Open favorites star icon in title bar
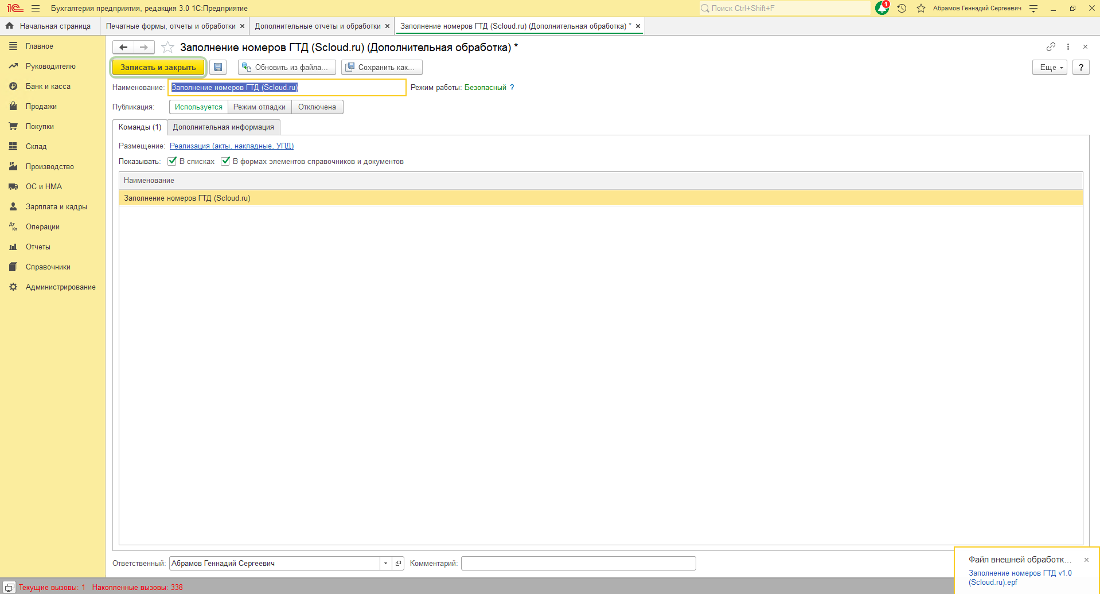1100x594 pixels. (x=921, y=9)
